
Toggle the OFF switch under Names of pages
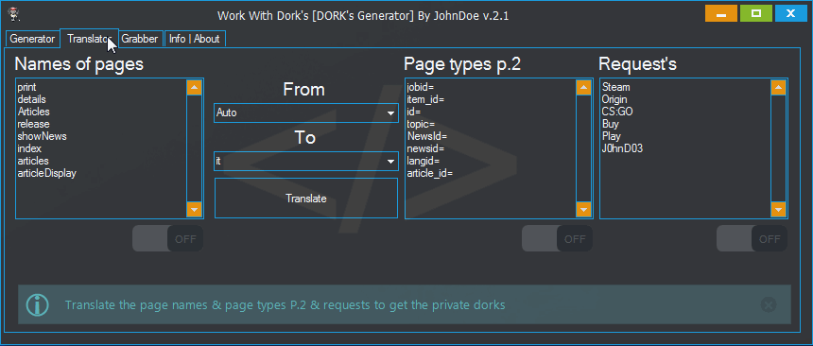point(167,238)
